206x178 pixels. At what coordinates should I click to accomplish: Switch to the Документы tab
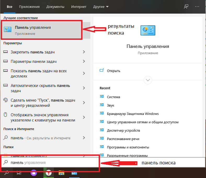click(55, 7)
